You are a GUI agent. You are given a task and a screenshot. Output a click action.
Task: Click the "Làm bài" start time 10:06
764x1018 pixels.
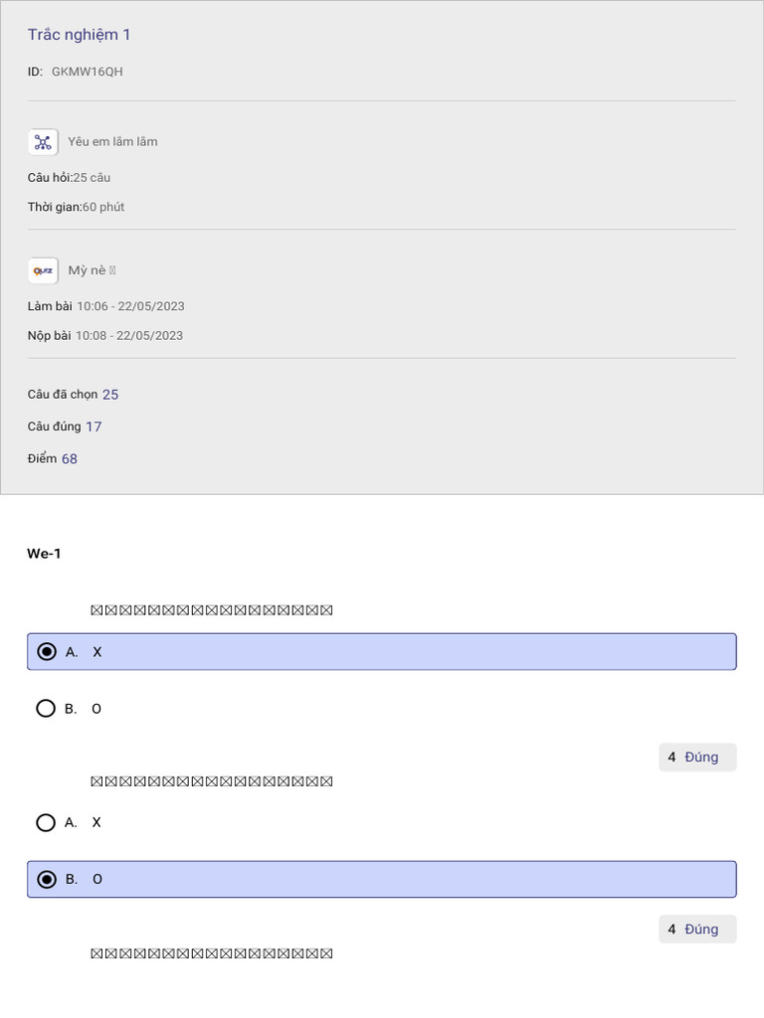[x=130, y=306]
